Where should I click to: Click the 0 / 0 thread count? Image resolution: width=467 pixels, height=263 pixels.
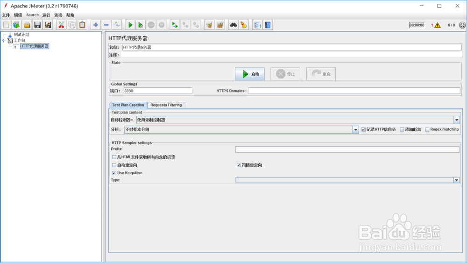[451, 25]
